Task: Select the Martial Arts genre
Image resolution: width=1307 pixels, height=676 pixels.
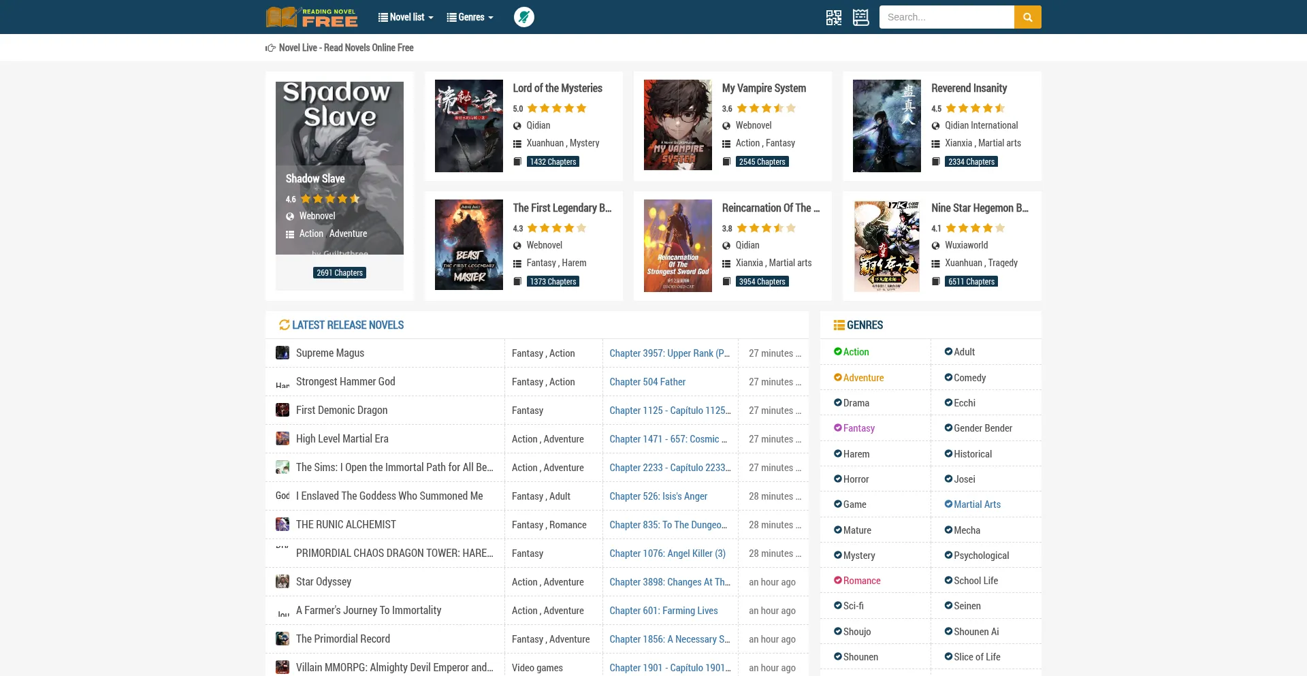Action: point(977,504)
